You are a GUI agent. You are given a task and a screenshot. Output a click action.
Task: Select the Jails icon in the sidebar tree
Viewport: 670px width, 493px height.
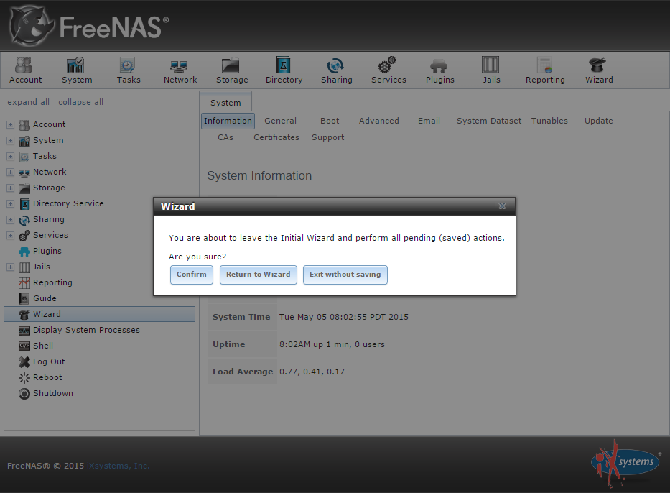pos(24,267)
